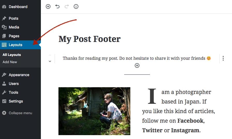
Task: Click Add New under Layouts
Action: point(10,62)
